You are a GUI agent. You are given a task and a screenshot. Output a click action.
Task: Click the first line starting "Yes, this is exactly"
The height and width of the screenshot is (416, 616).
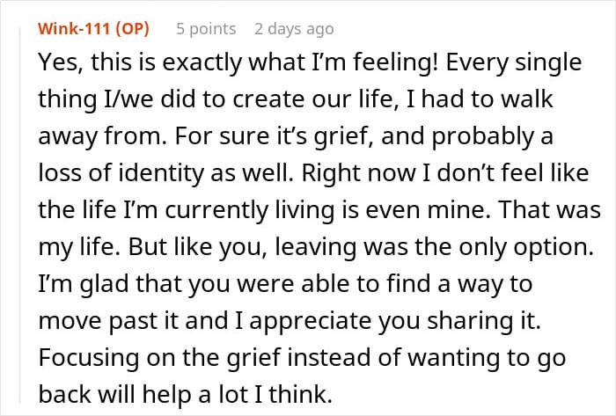[220, 64]
